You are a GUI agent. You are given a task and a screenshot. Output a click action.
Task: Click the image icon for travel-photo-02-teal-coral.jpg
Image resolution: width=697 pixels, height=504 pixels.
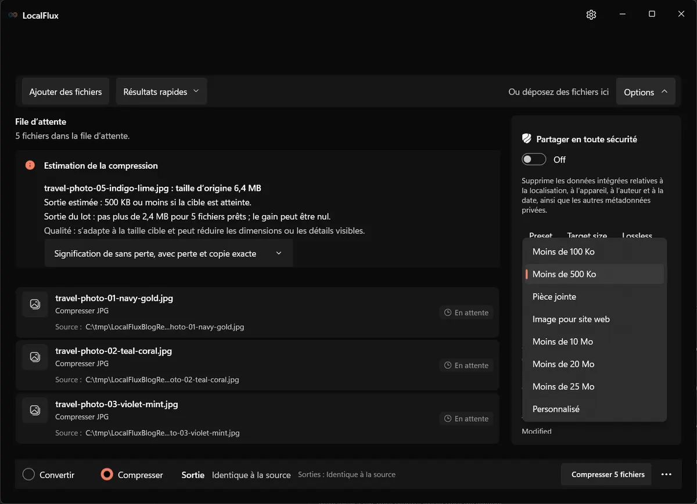pos(35,357)
